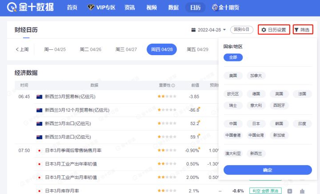
Task: Open 金十期货 in the header
Action: pyautogui.click(x=225, y=8)
